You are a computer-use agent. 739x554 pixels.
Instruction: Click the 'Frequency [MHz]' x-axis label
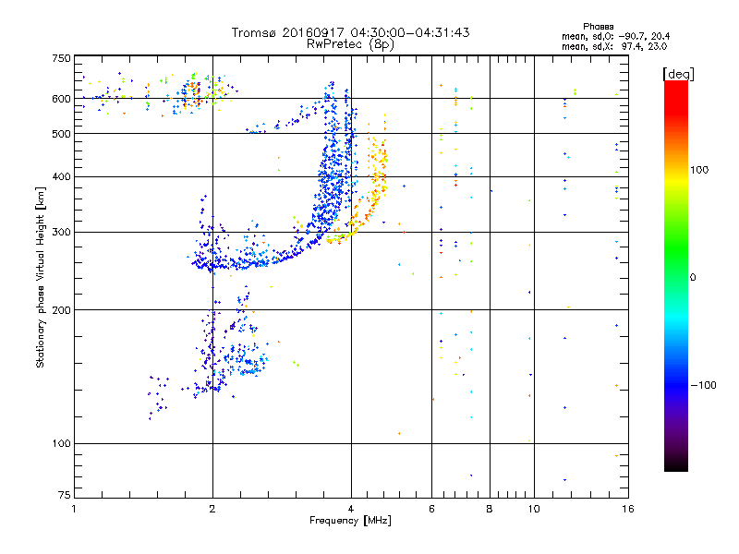pos(350,521)
